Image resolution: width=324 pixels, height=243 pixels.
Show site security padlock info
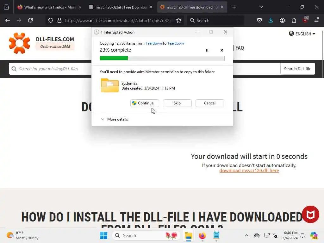click(x=59, y=20)
